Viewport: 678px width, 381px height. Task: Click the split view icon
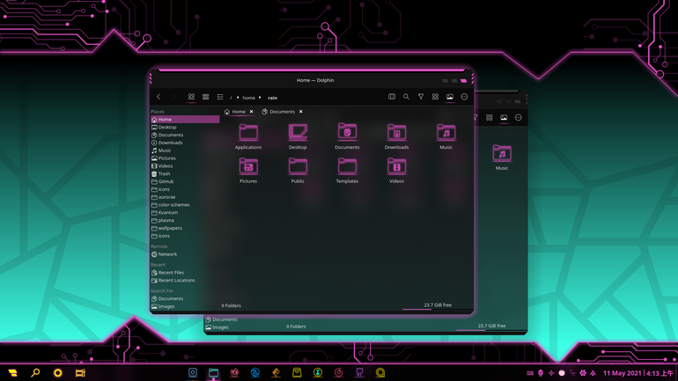coord(392,97)
